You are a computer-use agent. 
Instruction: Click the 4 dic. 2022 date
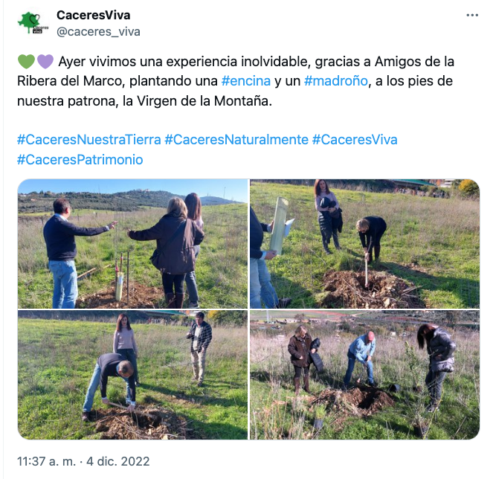click(x=118, y=461)
